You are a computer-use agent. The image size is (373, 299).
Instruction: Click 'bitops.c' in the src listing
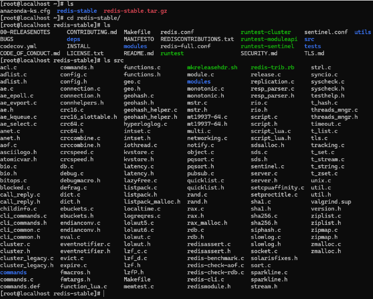click(13, 181)
